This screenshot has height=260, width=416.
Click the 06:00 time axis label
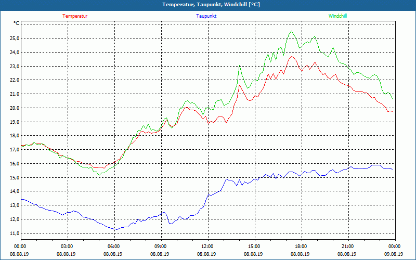click(114, 246)
